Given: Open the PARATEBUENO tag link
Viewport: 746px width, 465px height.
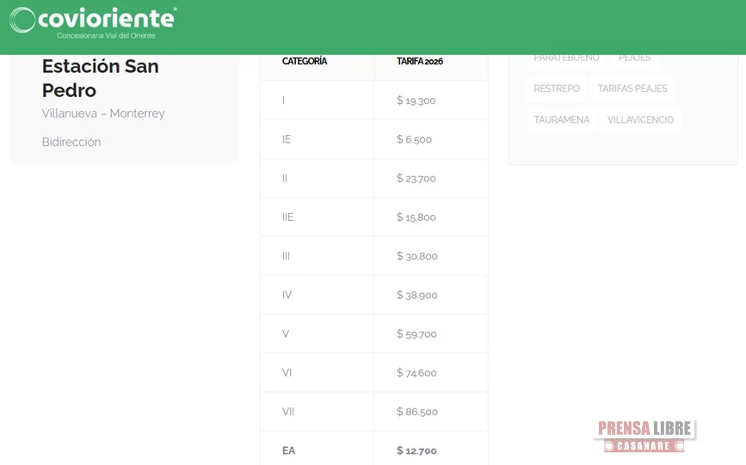Looking at the screenshot, I should pyautogui.click(x=566, y=58).
